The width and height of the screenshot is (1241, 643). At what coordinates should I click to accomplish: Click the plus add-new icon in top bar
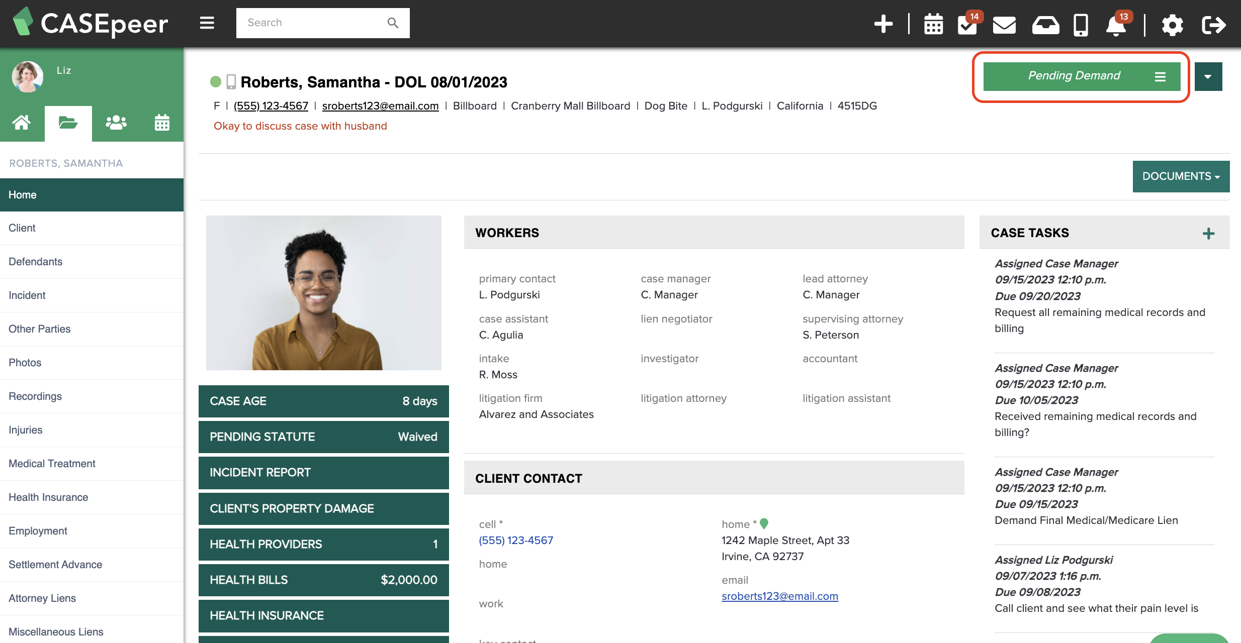coord(883,24)
